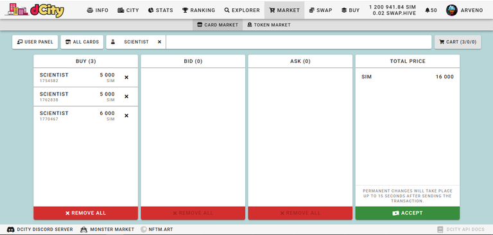Open the Swap menu item

320,10
